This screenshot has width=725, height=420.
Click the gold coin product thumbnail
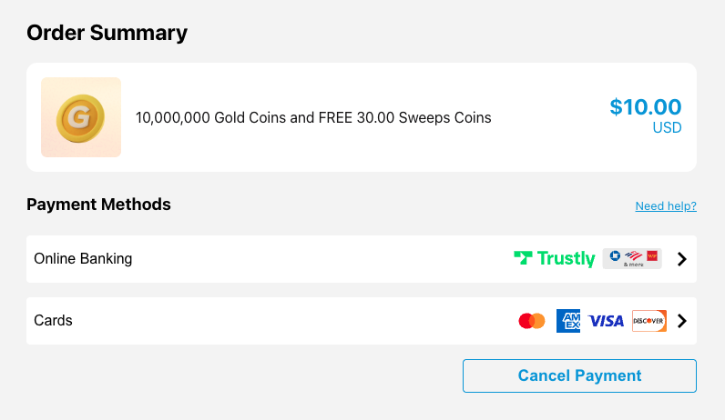81,117
